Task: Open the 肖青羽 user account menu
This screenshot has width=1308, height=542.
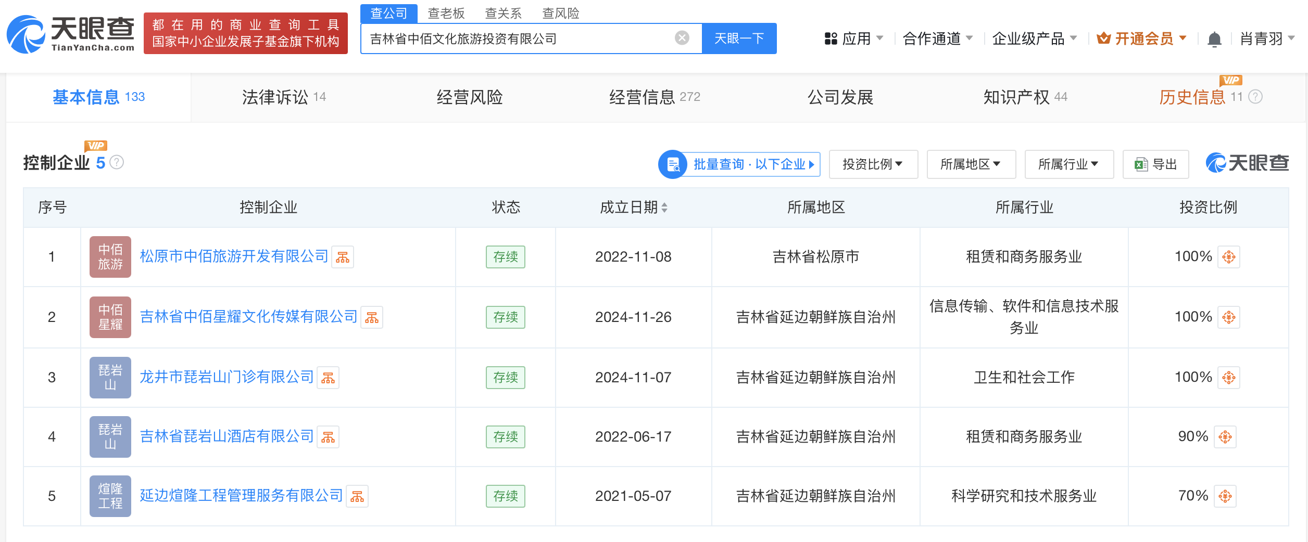Action: click(1267, 38)
